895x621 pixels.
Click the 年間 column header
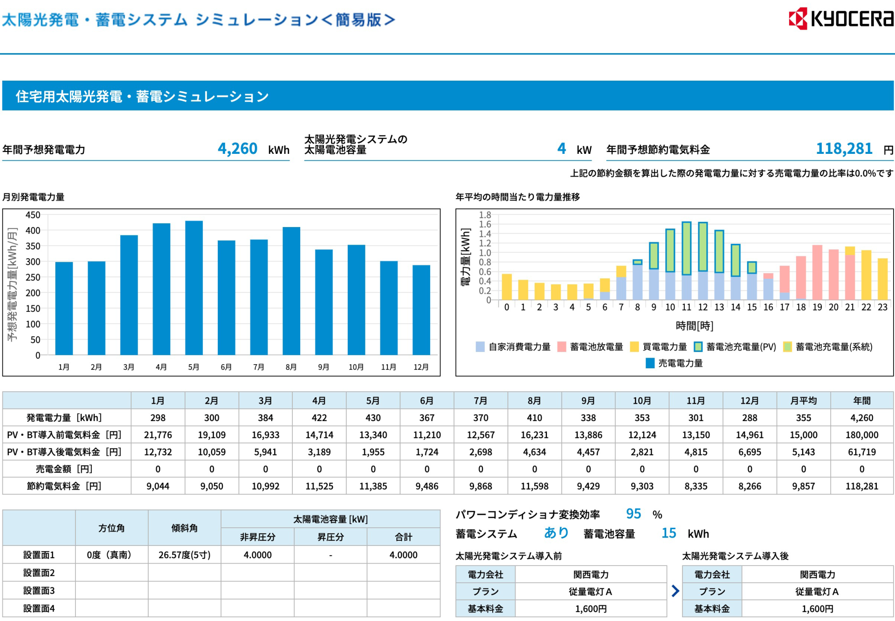862,400
